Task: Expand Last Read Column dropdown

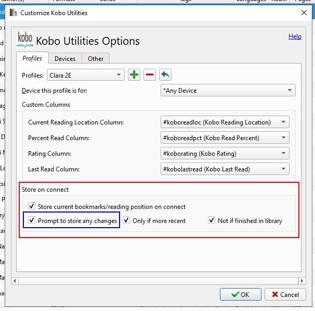Action: click(225, 169)
